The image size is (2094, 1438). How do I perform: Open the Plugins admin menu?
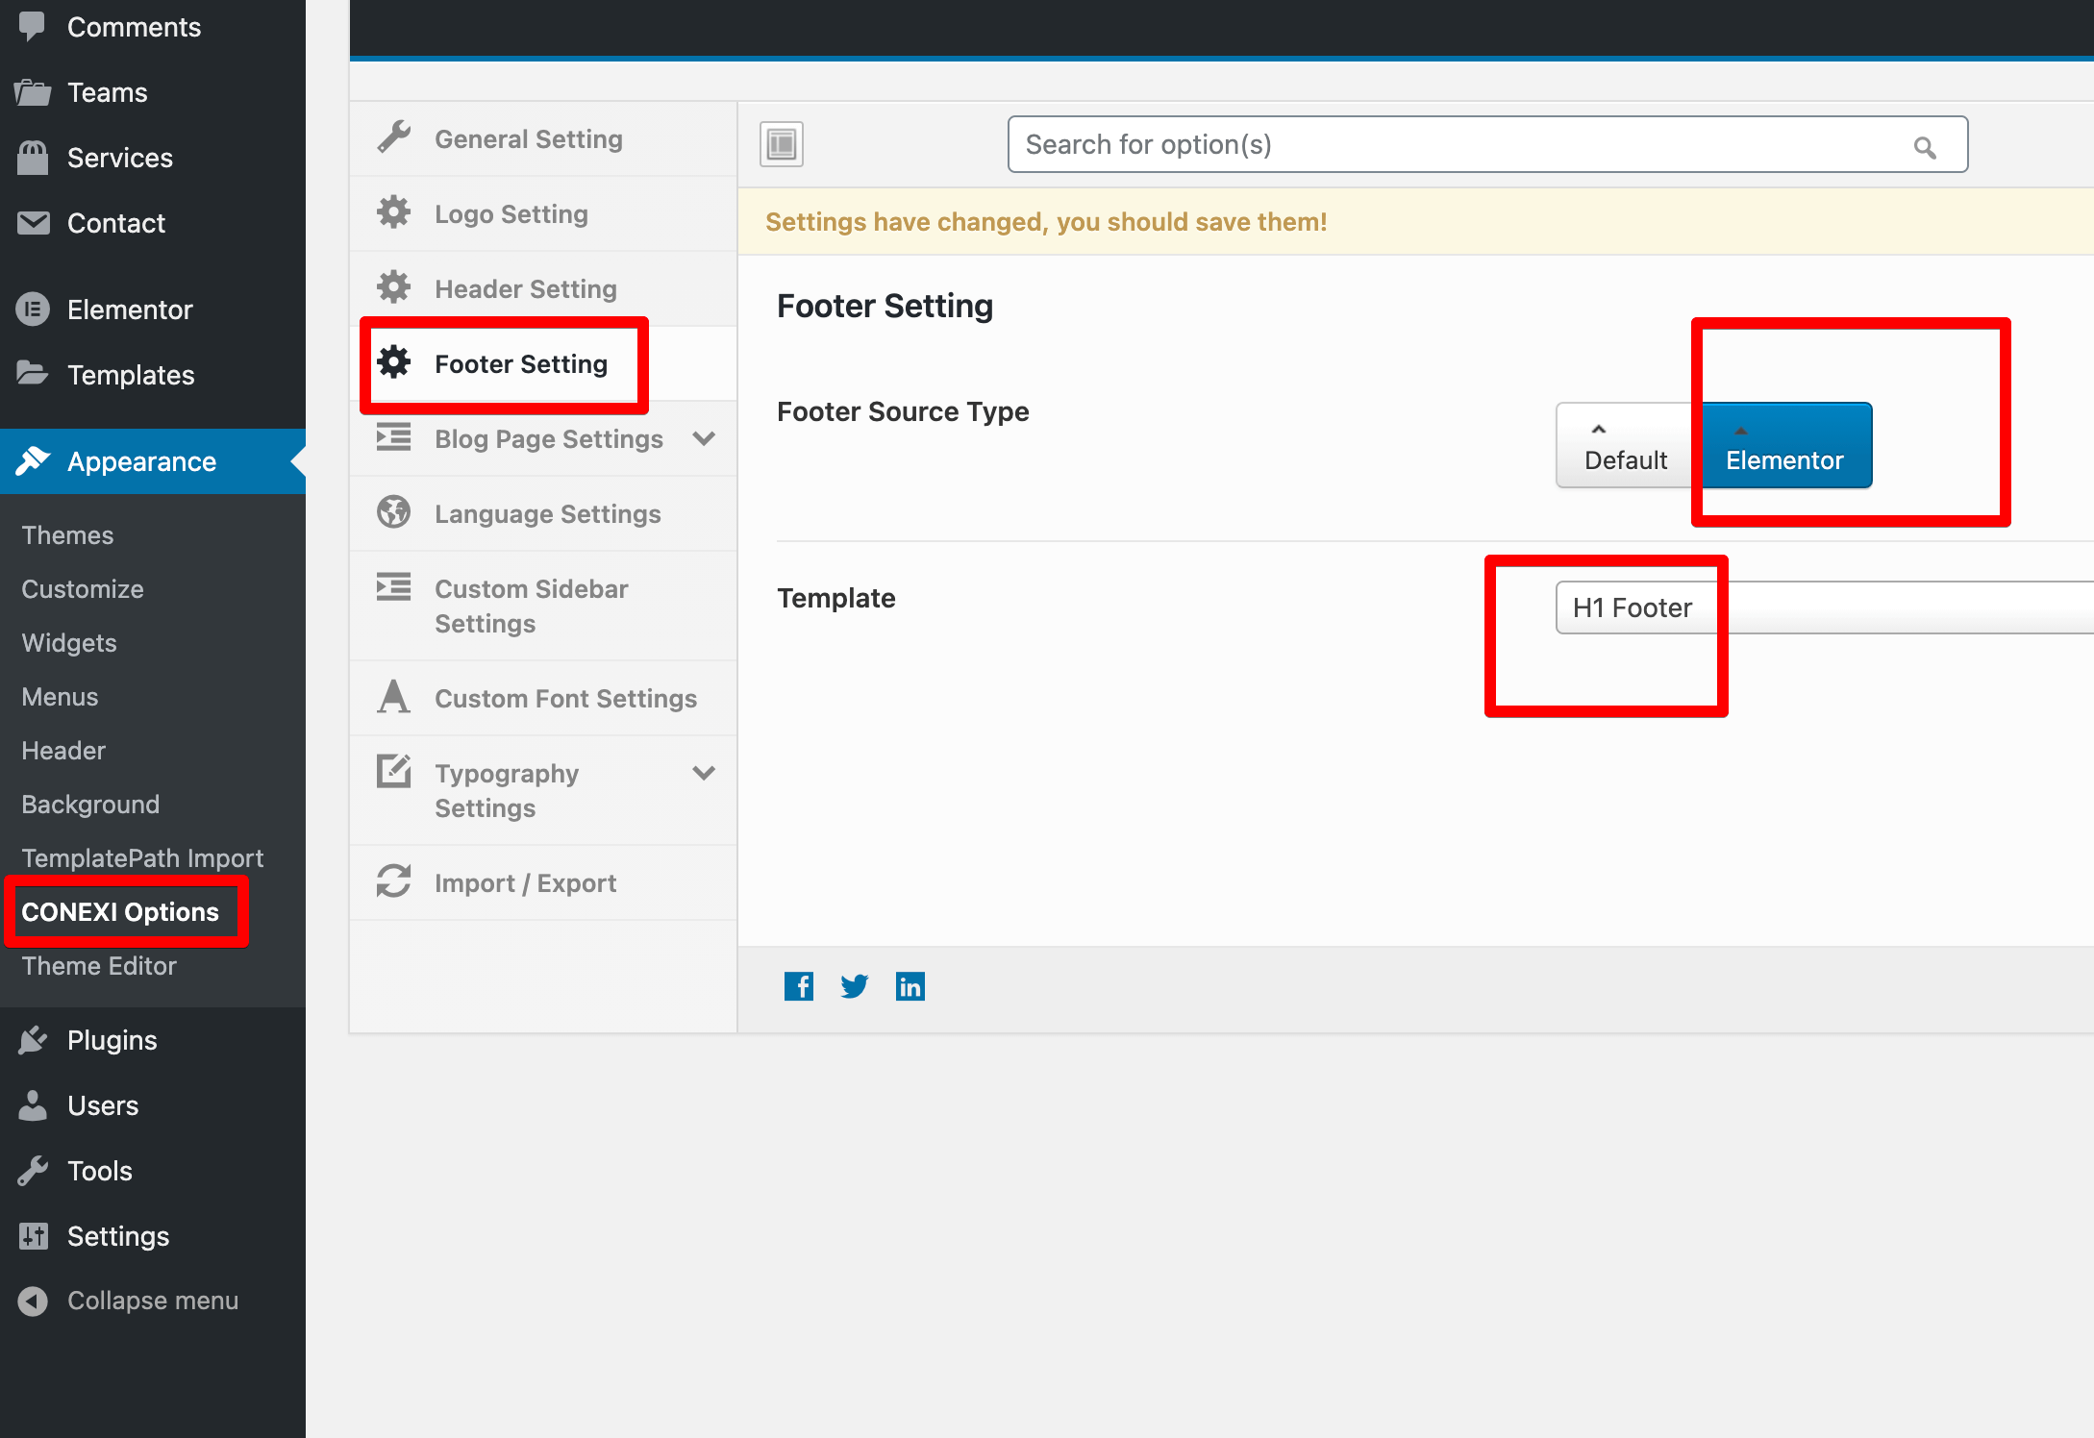pyautogui.click(x=112, y=1040)
